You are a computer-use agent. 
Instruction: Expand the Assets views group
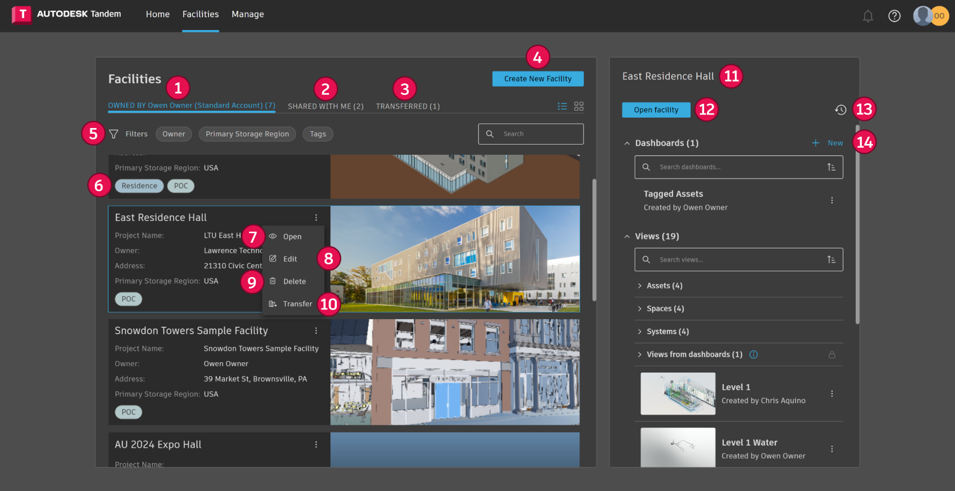click(x=640, y=286)
